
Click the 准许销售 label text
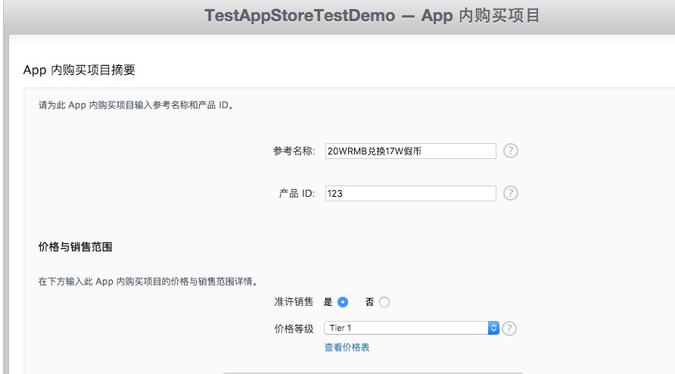click(294, 301)
